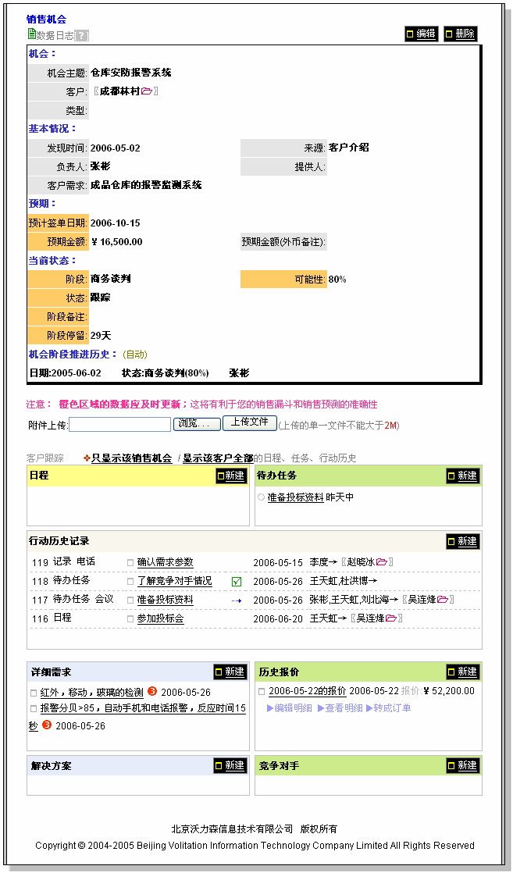The image size is (513, 873).
Task: Open folder icon beside 吴连烽 in row 116
Action: point(391,618)
